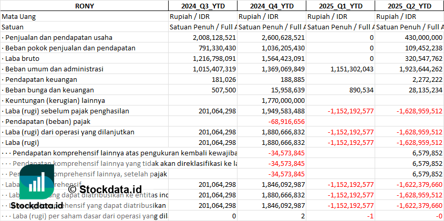Click the 2024_Q4_YTD Laba komprehensif value 1,846,092,987 above 1,880,666,832
444x221 pixels.
(283, 184)
